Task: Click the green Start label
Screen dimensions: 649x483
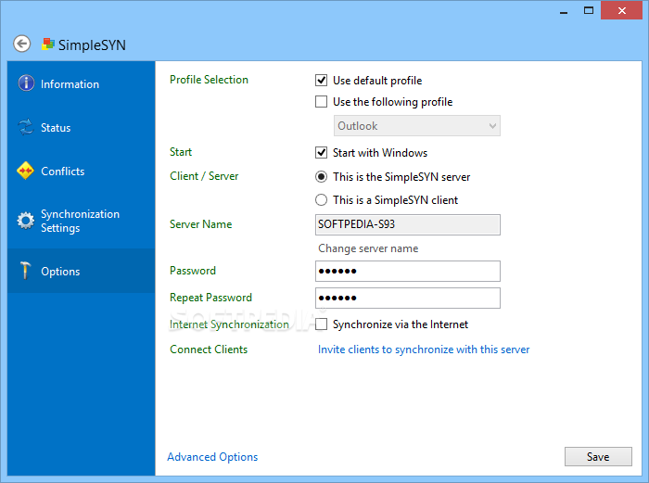Action: tap(181, 152)
